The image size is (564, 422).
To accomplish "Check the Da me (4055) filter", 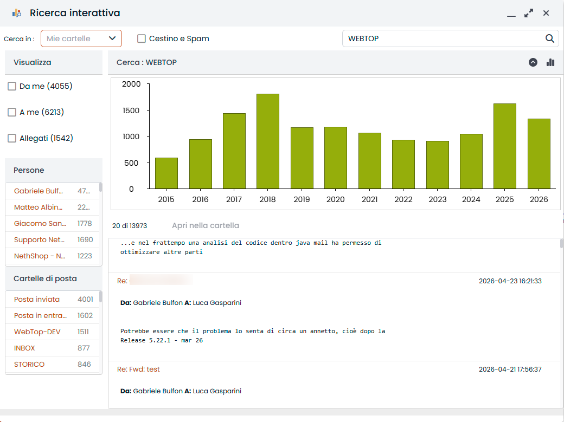I will [x=12, y=86].
